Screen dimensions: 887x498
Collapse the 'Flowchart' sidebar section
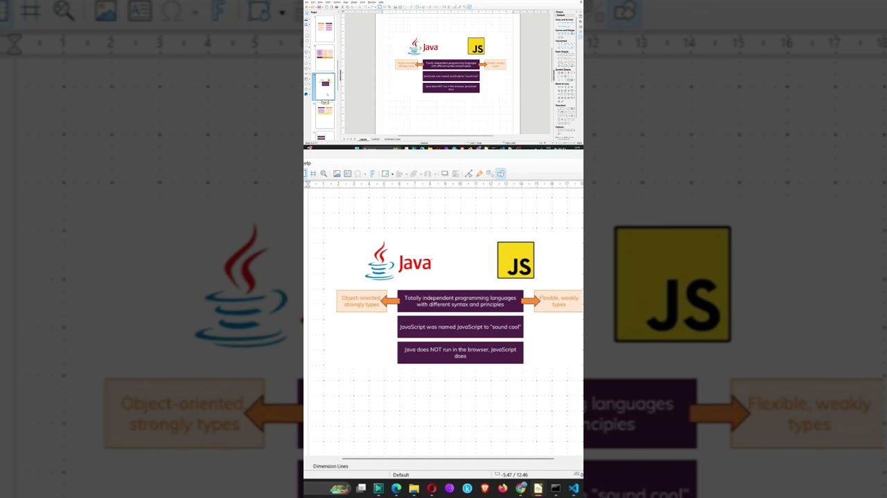pyautogui.click(x=560, y=105)
